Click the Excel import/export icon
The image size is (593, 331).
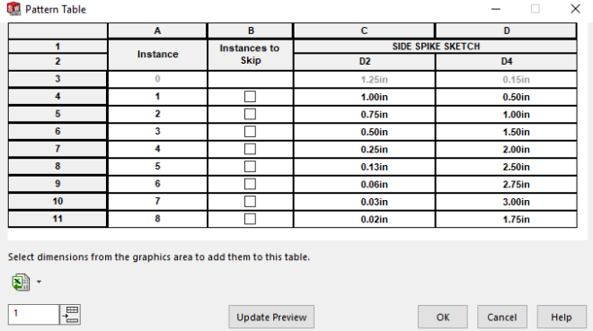coord(21,282)
